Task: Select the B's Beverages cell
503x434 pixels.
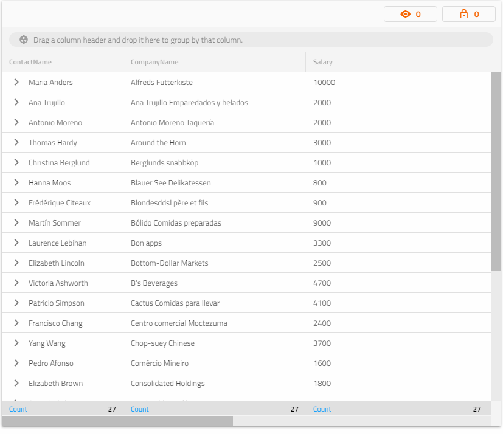Action: [x=214, y=283]
